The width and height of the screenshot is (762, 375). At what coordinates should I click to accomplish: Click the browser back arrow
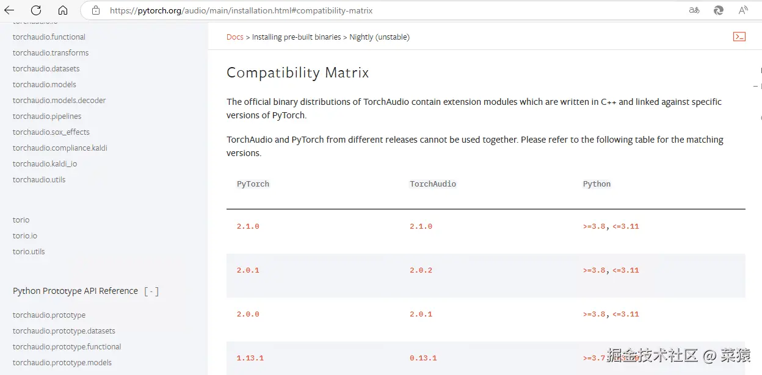9,10
